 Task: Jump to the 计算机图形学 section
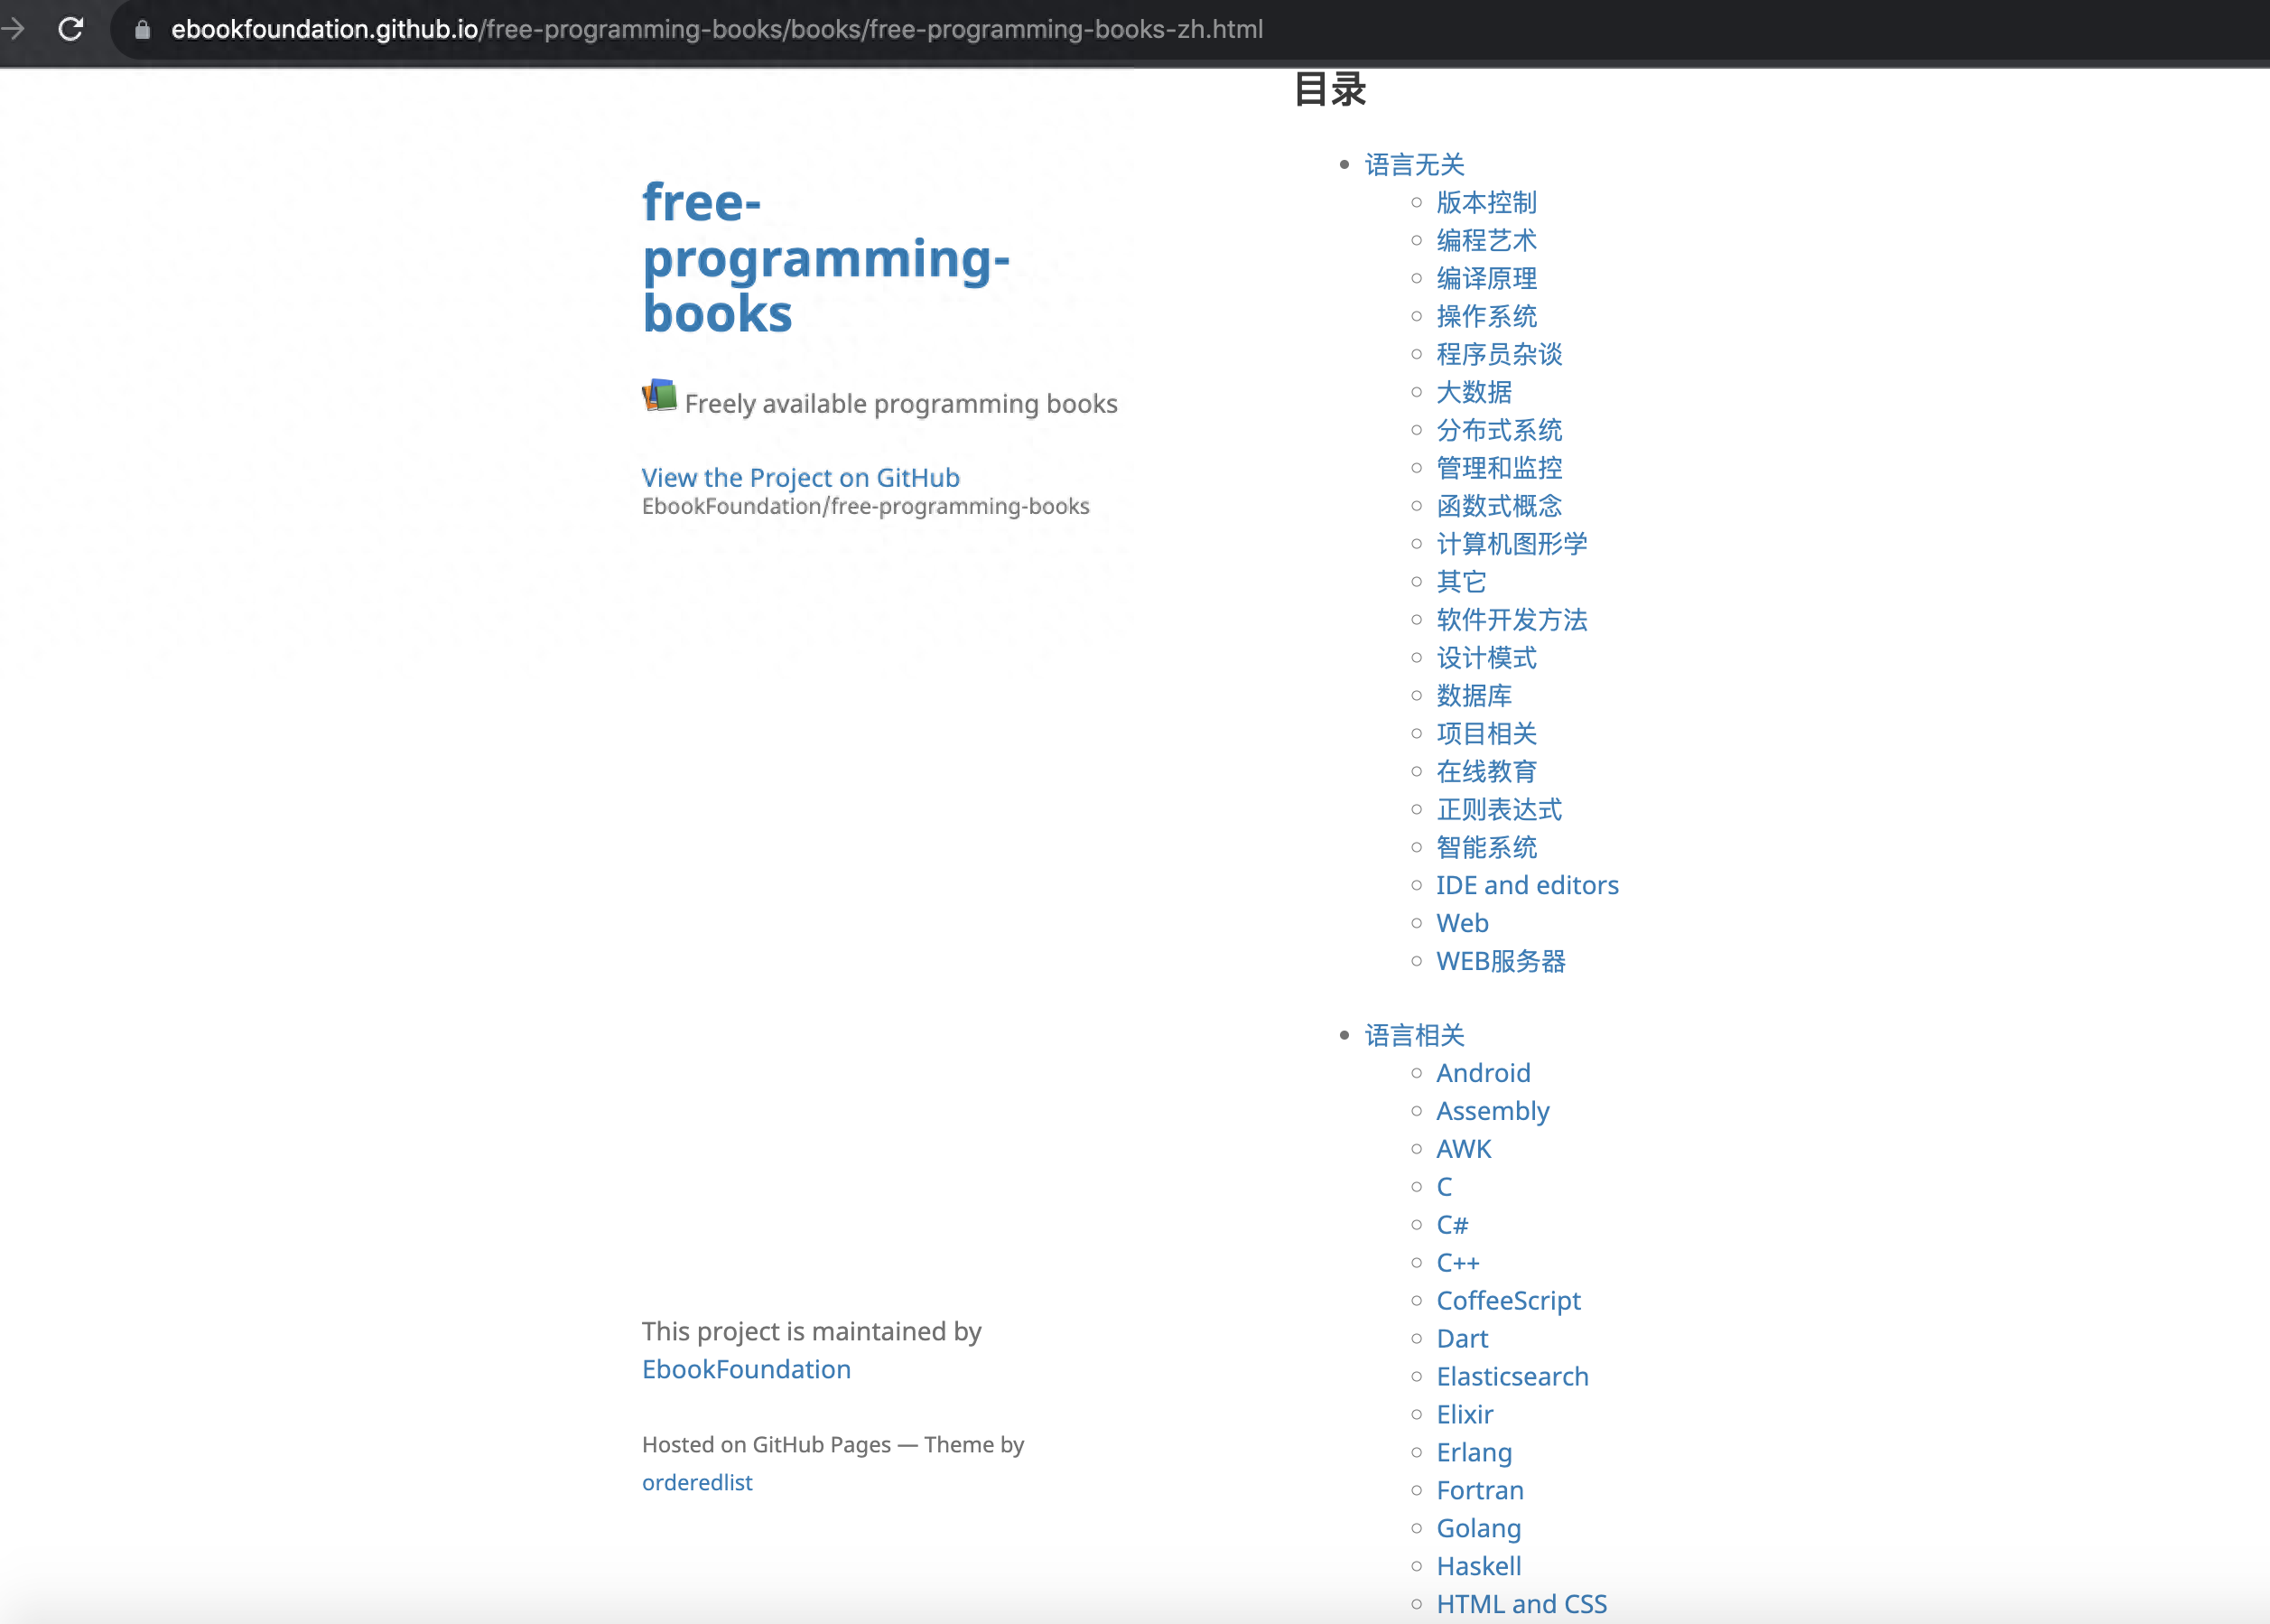[1512, 544]
